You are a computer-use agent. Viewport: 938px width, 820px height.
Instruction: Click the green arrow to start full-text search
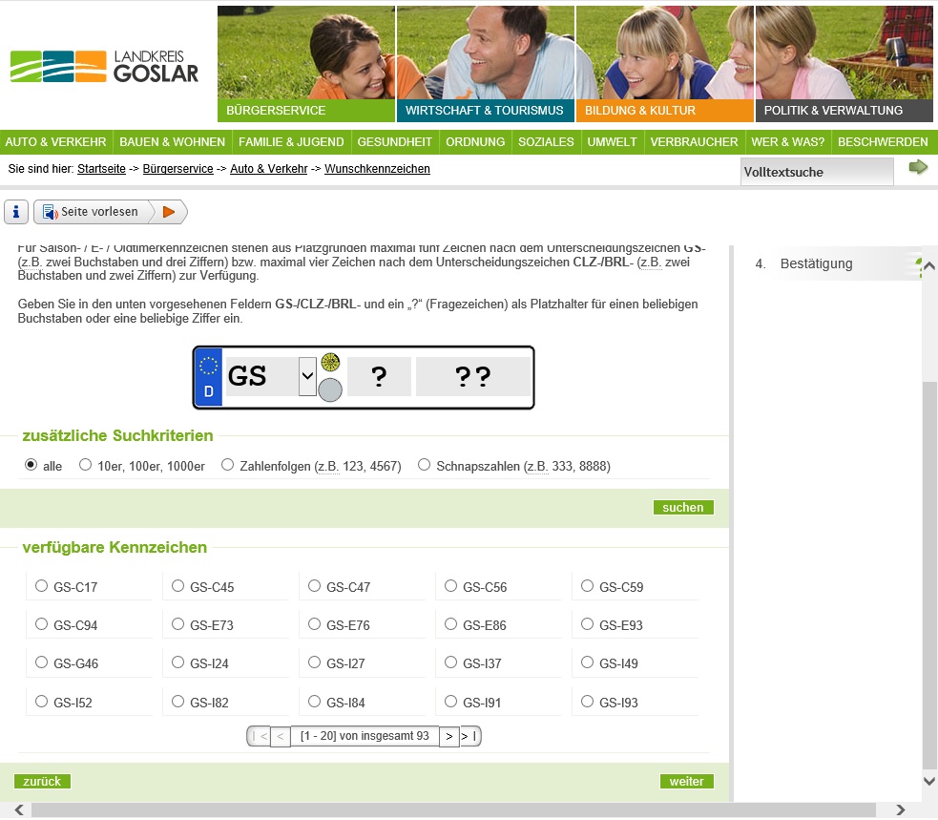917,167
